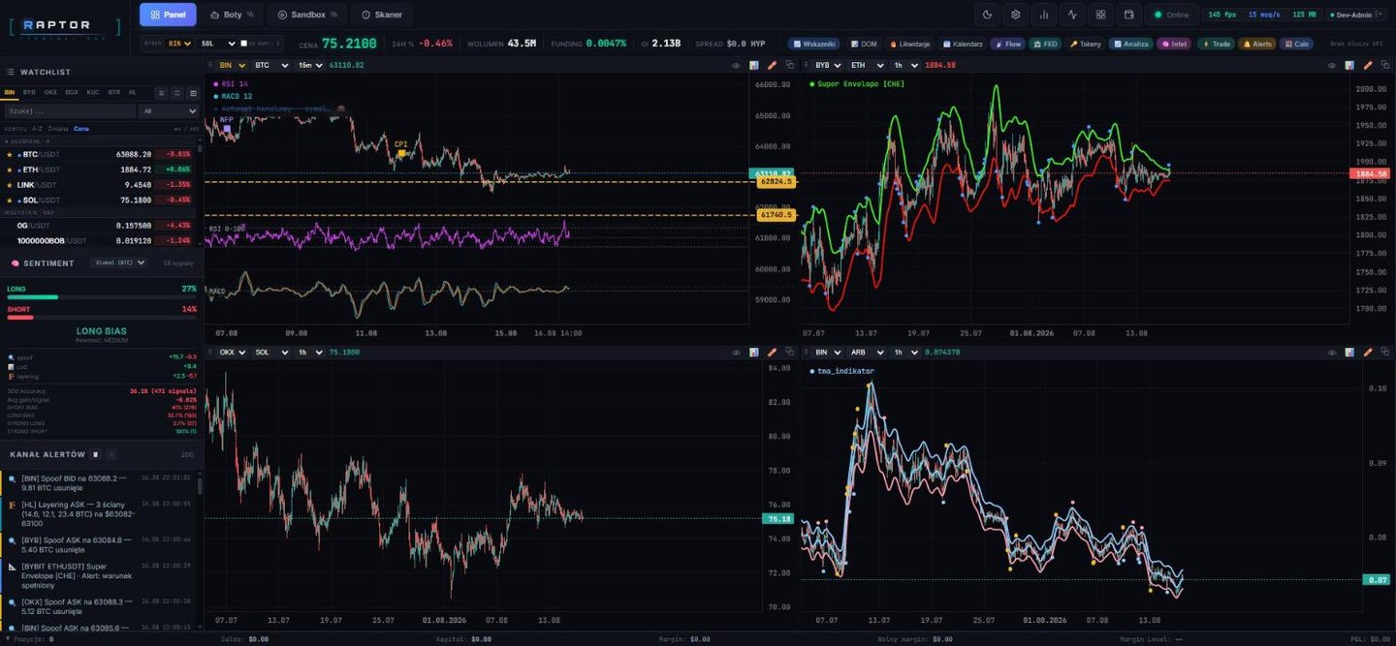Toggle favorite star for BTC/USDT

(x=10, y=154)
